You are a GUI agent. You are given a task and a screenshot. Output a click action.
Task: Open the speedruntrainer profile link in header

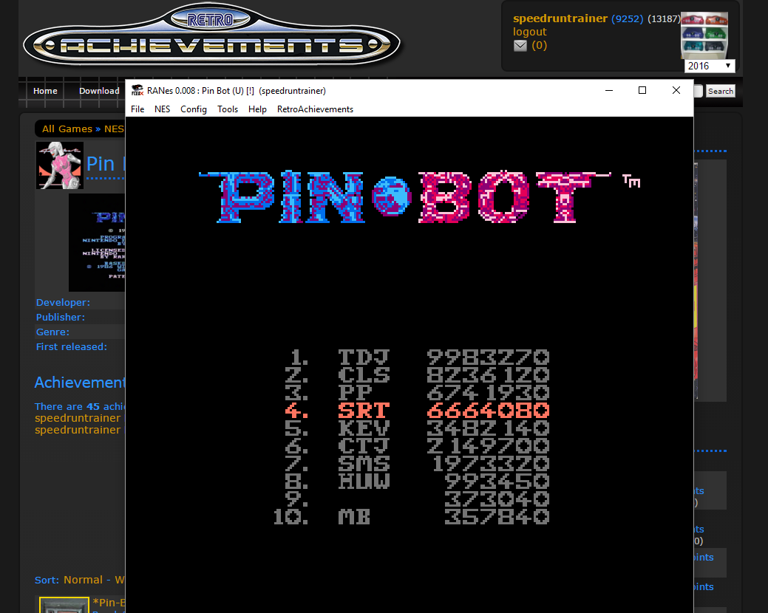pos(560,18)
